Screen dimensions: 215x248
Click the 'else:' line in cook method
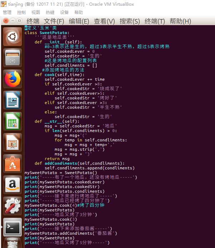pyautogui.click(x=50, y=112)
